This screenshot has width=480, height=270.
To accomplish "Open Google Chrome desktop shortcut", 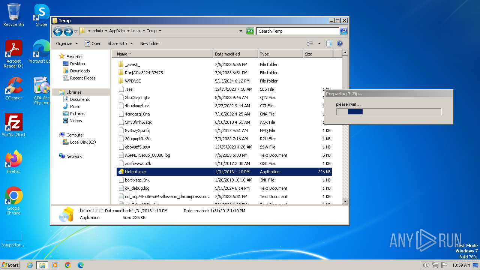I will tap(13, 201).
